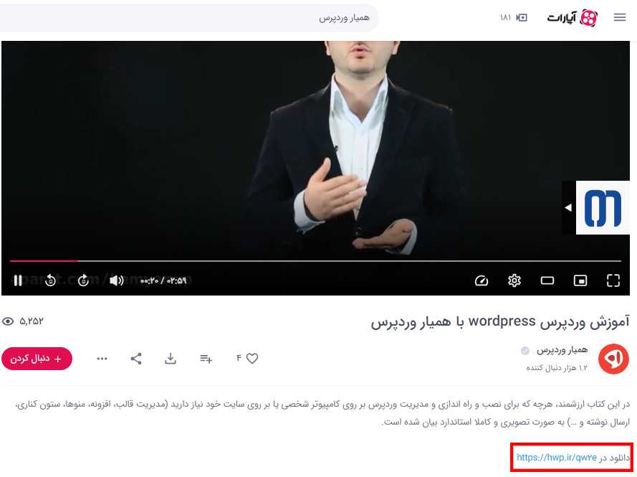Like the video with heart icon
This screenshot has height=477, width=637.
pyautogui.click(x=252, y=358)
